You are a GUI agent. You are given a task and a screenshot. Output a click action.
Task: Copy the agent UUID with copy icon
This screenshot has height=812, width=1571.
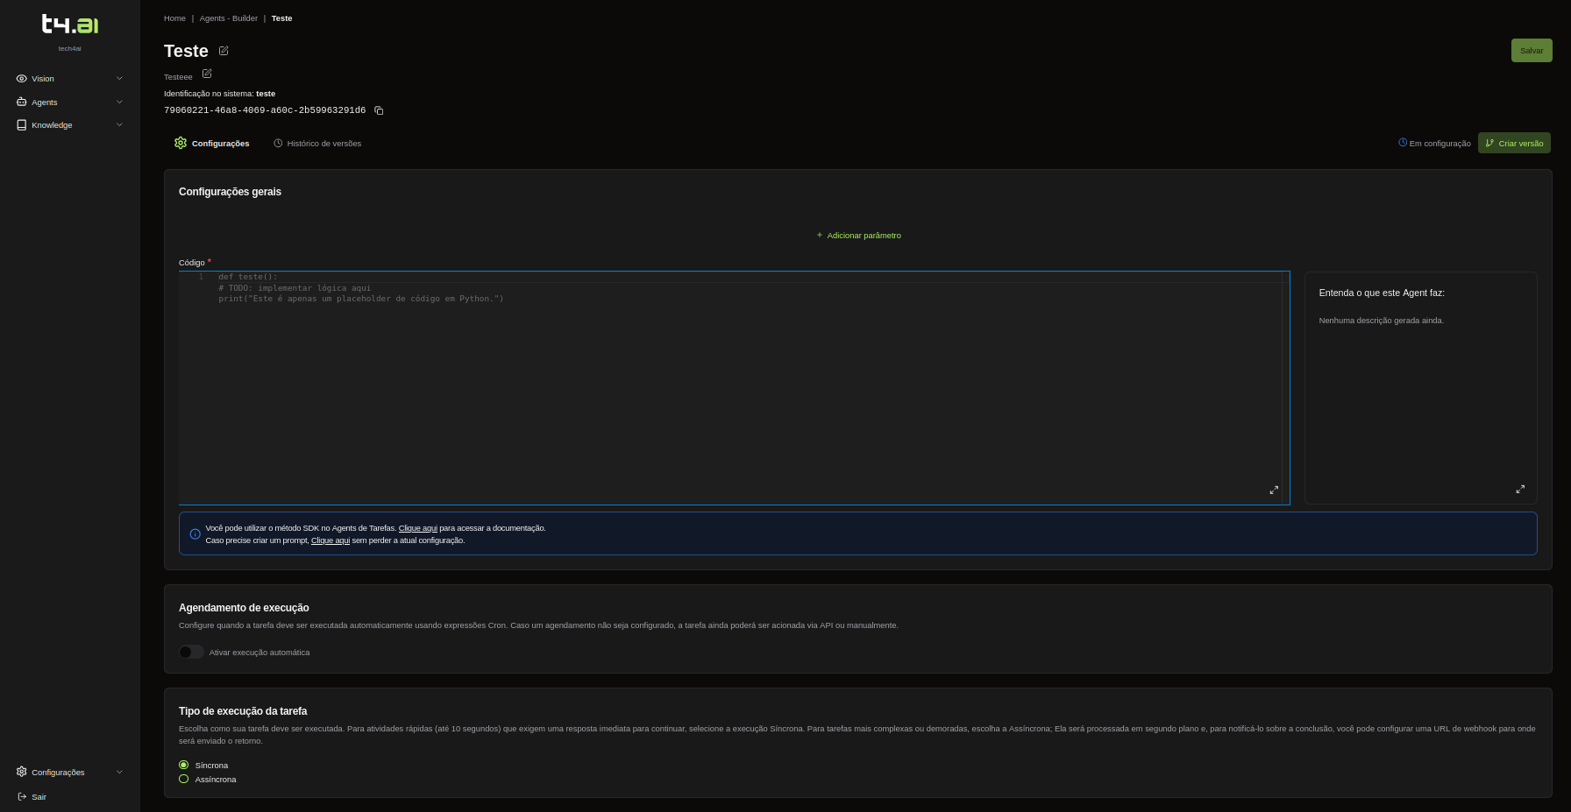coord(379,110)
